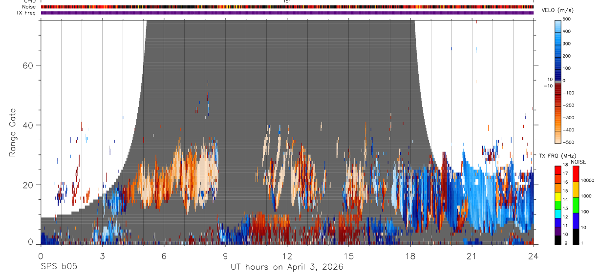Click the purple TX Freq strip above the plot
Screen dimensions: 600x277
click(x=287, y=13)
